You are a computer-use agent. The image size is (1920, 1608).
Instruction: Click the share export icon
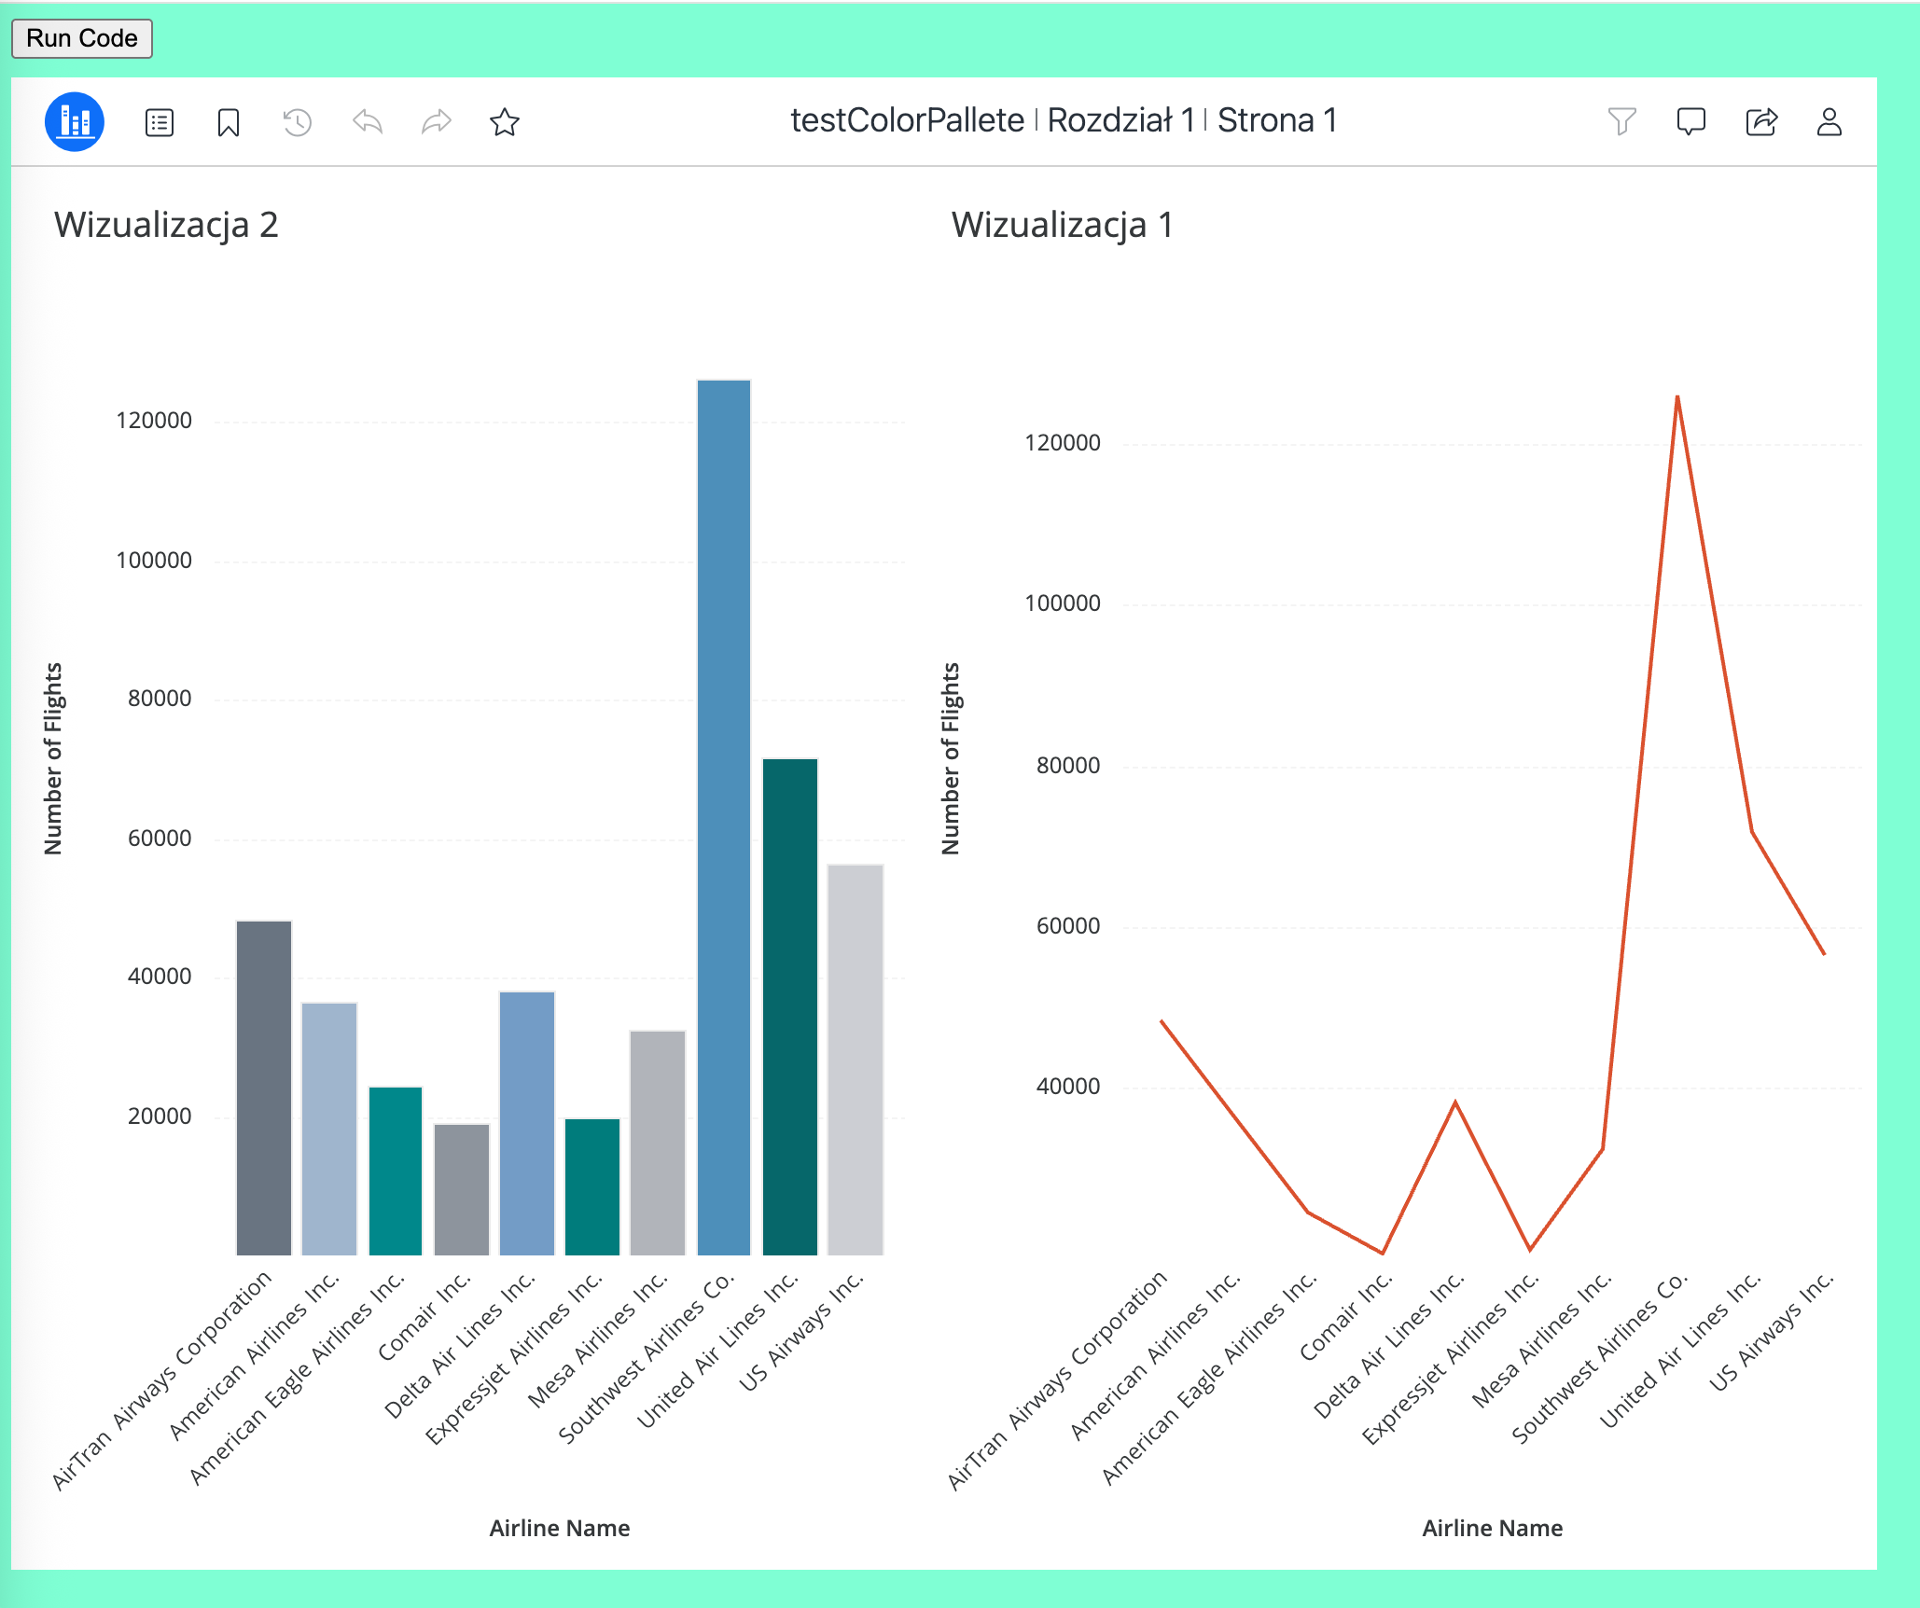click(1760, 121)
